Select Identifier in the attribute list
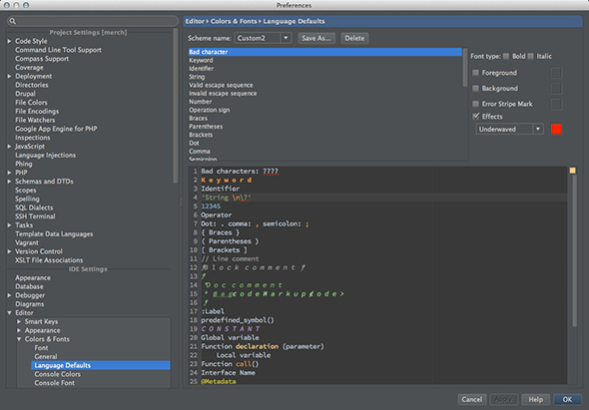589x410 pixels. point(202,68)
